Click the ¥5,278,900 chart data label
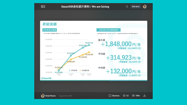Viewport: 187px width, 105px height. 71,53
